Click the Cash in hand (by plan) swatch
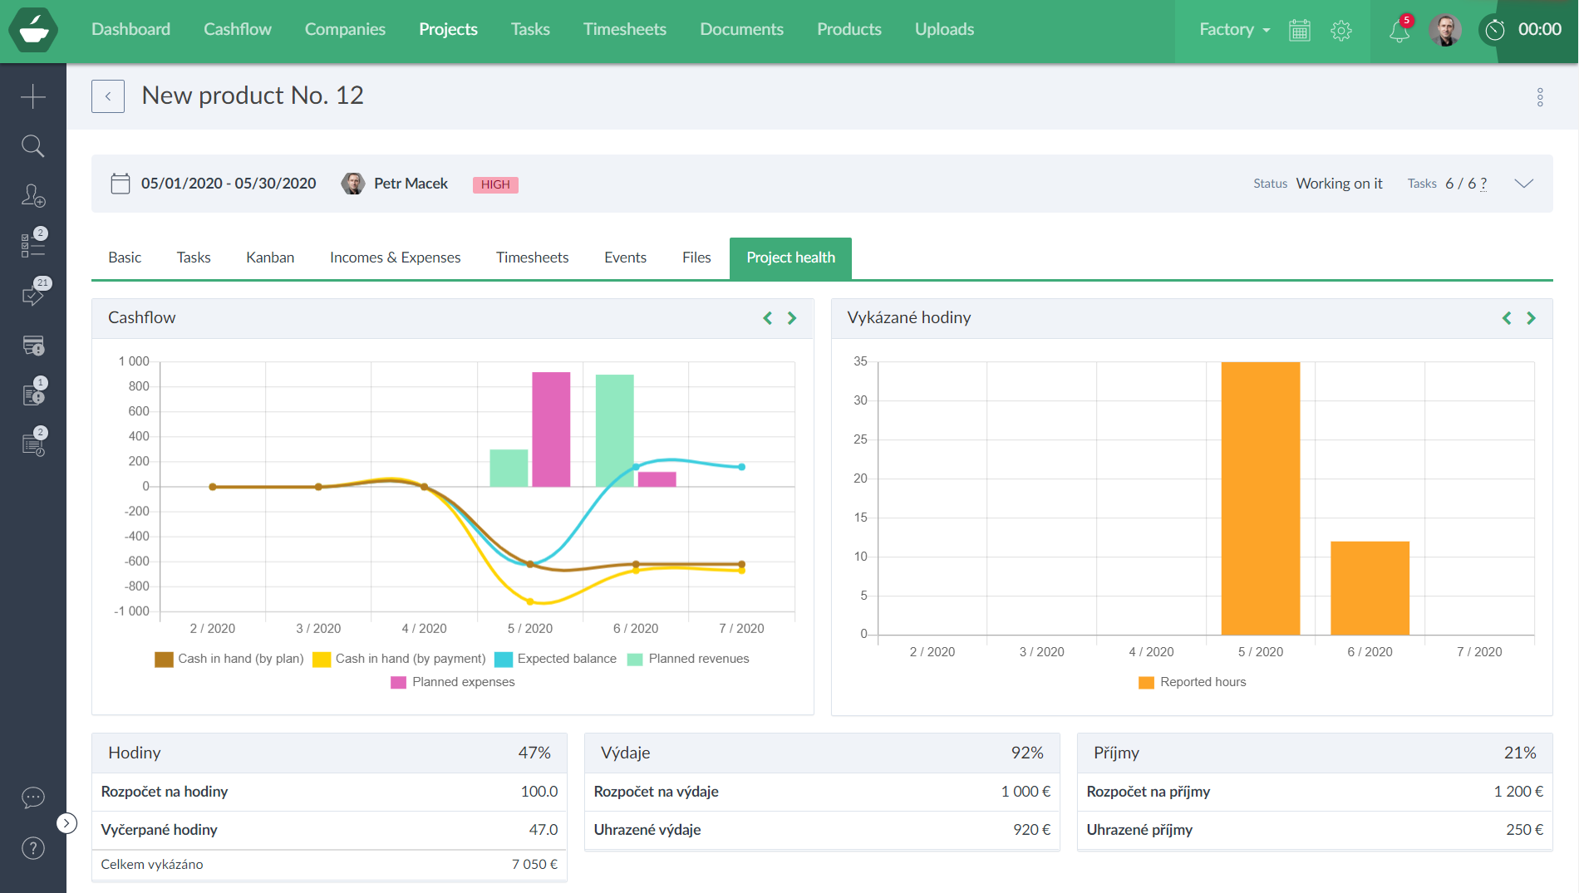Viewport: 1579px width, 893px height. click(164, 660)
